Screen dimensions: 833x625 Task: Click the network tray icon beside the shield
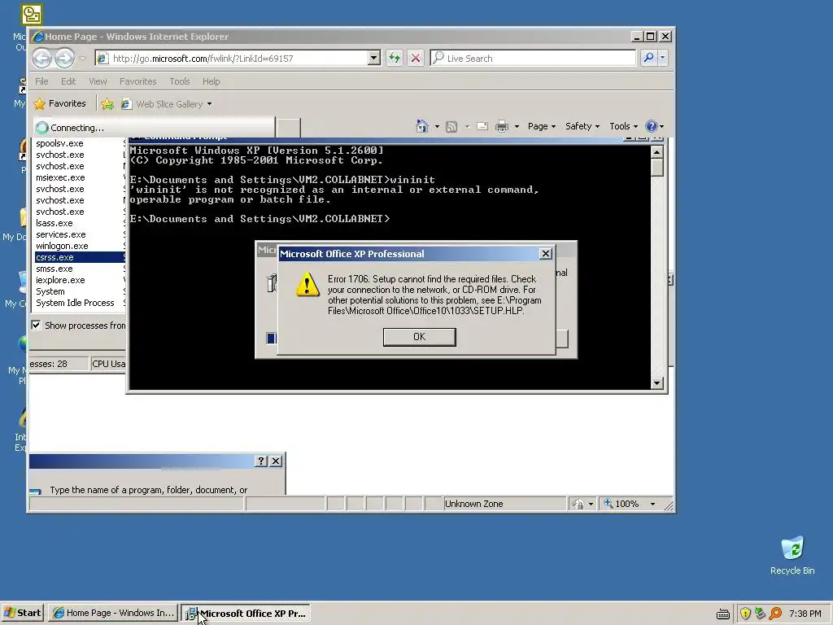761,614
